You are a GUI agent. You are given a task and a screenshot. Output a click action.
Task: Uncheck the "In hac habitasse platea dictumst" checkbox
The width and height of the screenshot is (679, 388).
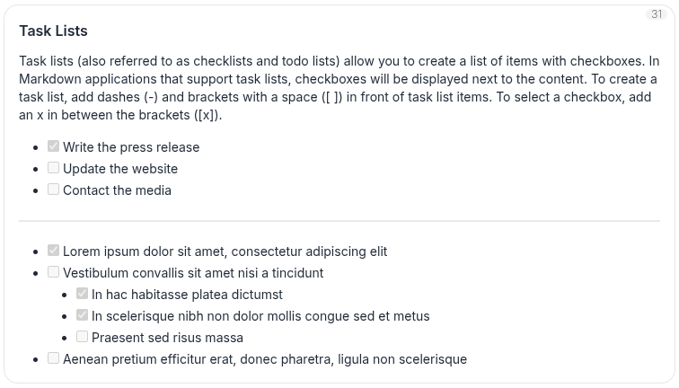coord(83,294)
